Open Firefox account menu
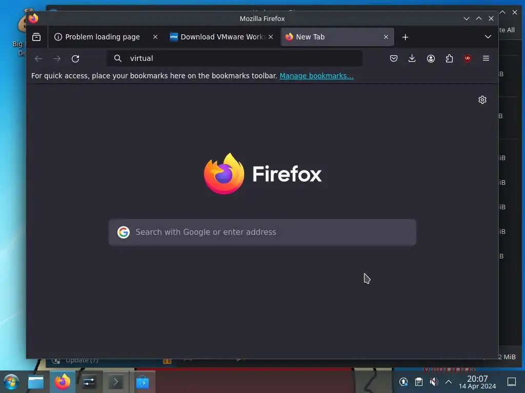 coord(431,59)
